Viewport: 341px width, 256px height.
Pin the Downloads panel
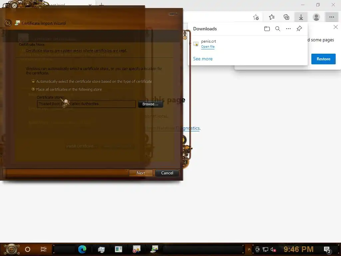[x=299, y=29]
